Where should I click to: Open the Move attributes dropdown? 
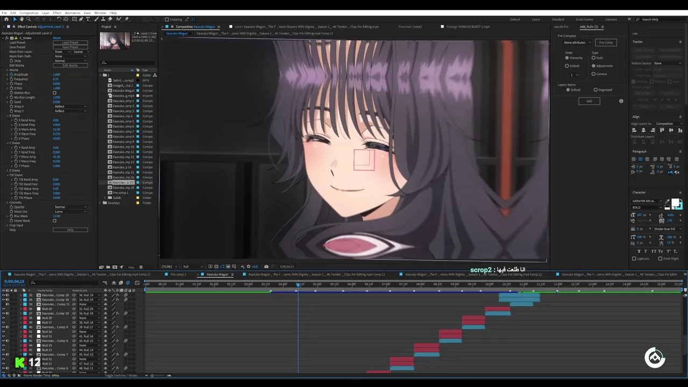(577, 42)
